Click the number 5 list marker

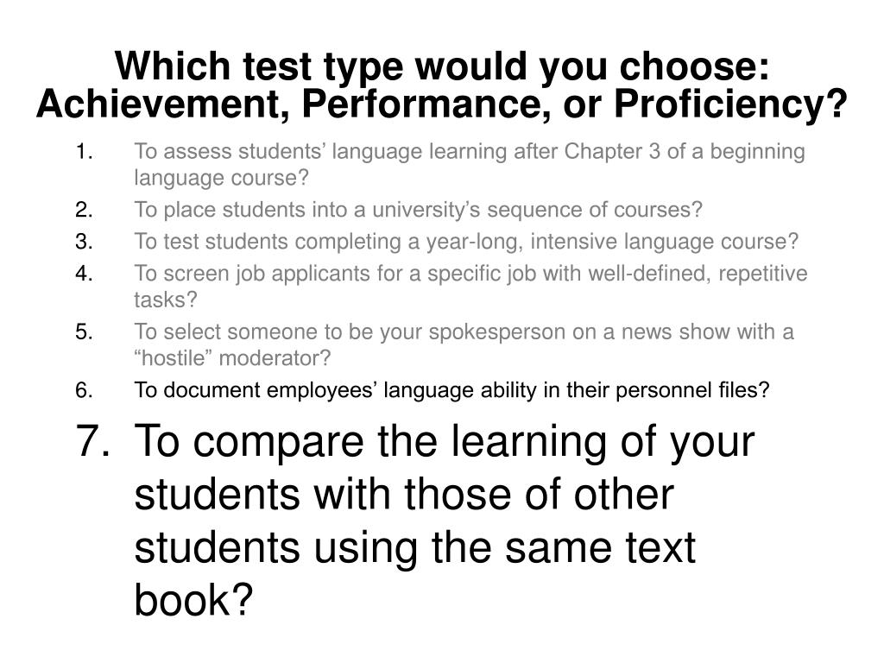(84, 331)
